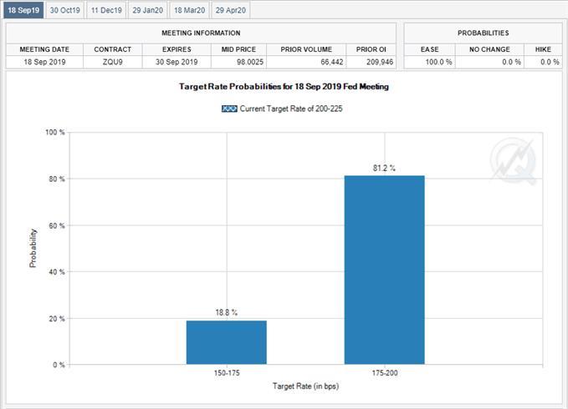Click the ZQU9 contract cell
This screenshot has width=568, height=409.
click(x=112, y=62)
